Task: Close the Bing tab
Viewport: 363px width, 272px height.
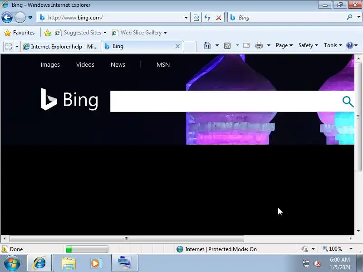Action: 177,46
